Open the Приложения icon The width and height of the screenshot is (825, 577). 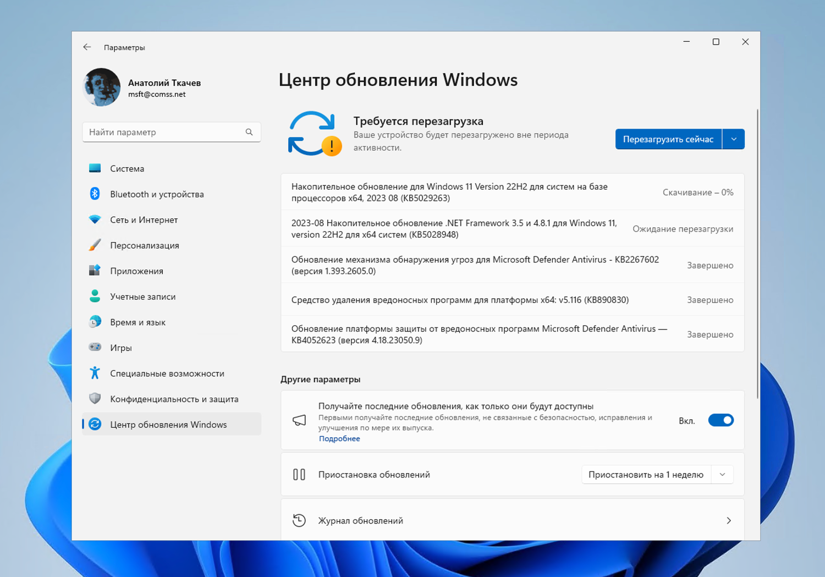pos(95,271)
